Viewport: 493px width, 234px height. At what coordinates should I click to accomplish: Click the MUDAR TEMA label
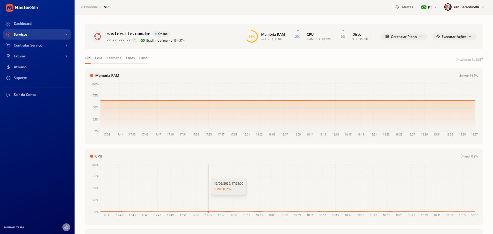click(14, 227)
